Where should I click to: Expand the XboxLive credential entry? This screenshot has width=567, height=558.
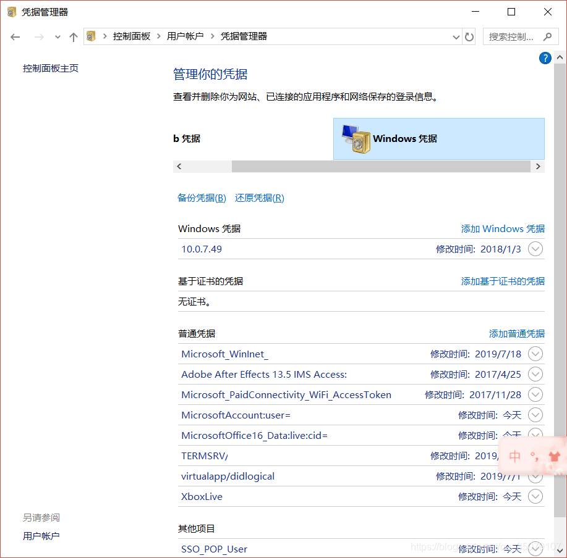tap(535, 496)
